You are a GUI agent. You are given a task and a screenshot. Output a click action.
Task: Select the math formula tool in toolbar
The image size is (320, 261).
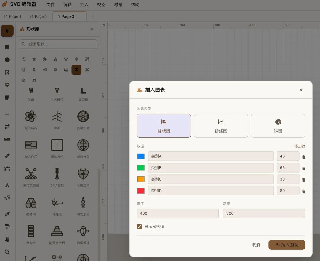7,198
